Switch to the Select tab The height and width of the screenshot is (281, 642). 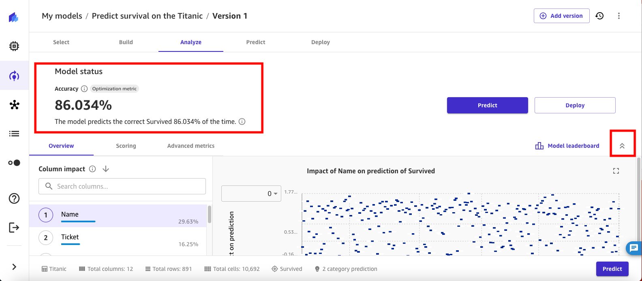61,42
